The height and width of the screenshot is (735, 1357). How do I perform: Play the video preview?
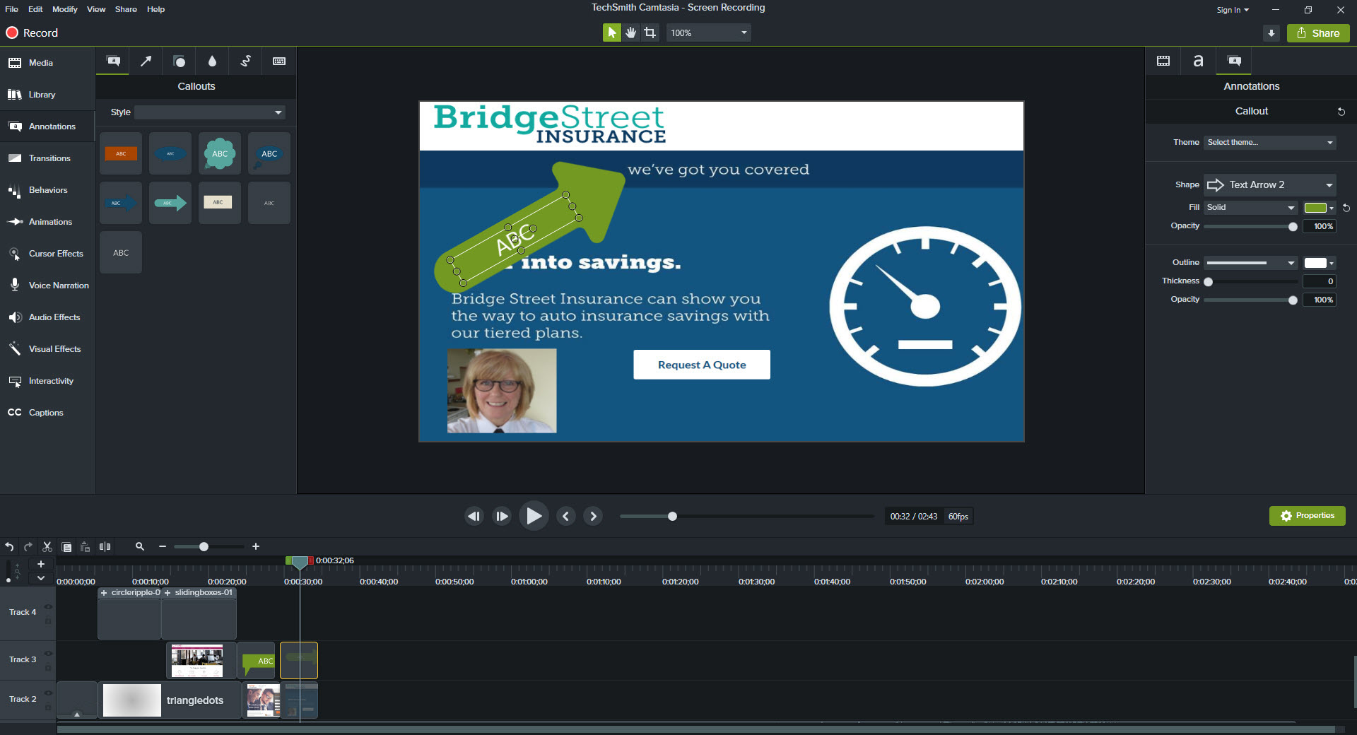(534, 516)
